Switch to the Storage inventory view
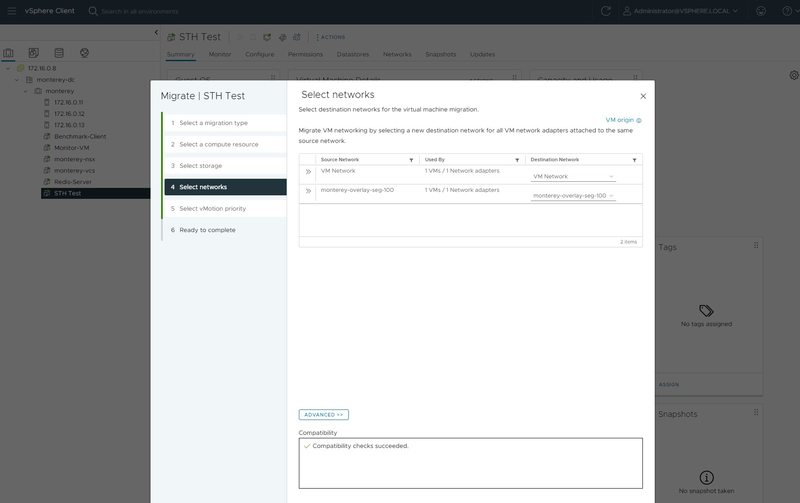Screen dimensions: 800x503 click(x=59, y=53)
